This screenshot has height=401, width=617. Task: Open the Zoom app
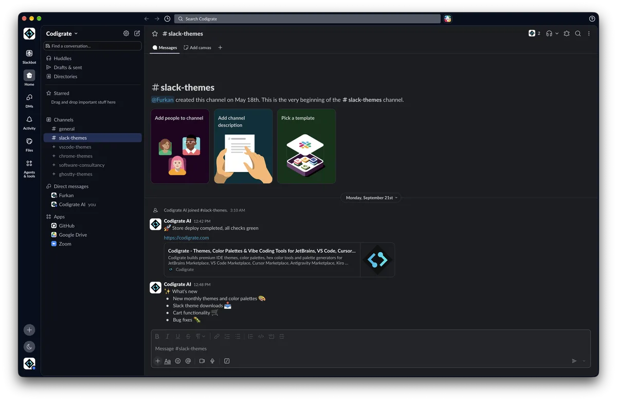(x=93, y=243)
